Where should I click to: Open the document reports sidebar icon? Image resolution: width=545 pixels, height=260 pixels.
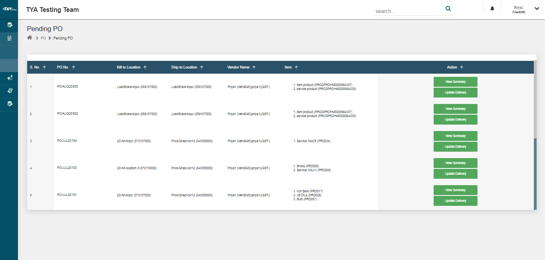coord(9,38)
